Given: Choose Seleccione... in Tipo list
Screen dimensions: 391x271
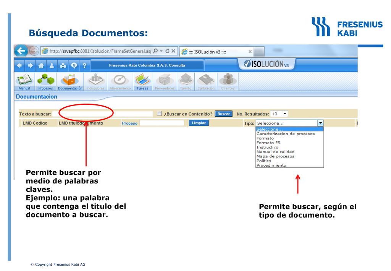Looking at the screenshot, I should 289,129.
